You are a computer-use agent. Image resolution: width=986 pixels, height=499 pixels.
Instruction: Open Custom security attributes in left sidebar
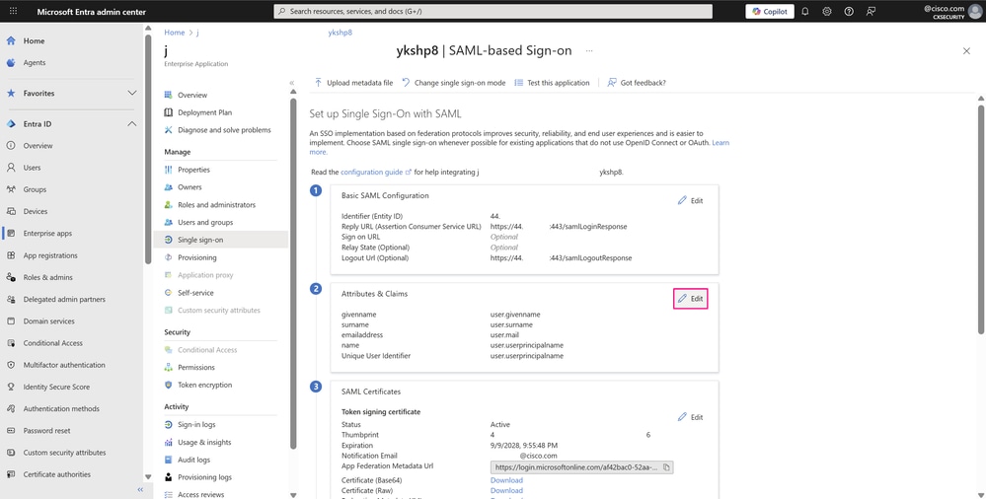click(64, 453)
